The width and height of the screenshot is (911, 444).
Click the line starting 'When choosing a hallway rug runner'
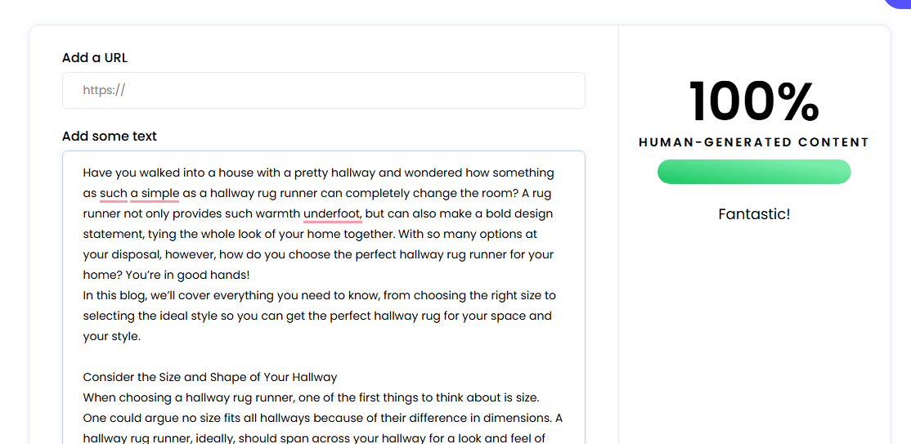(x=312, y=397)
